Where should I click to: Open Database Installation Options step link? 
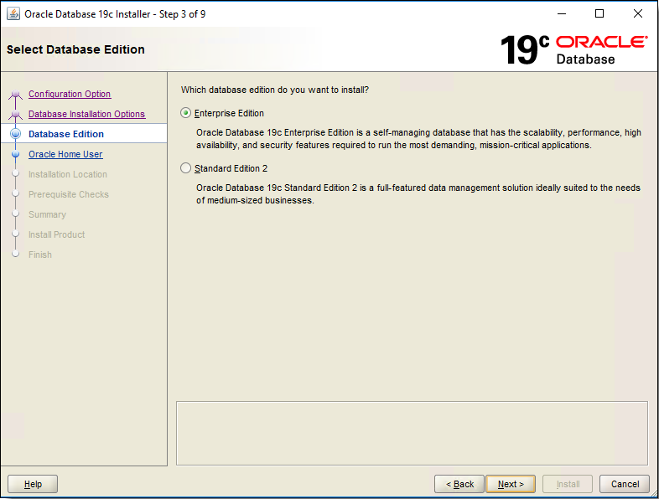(x=86, y=114)
